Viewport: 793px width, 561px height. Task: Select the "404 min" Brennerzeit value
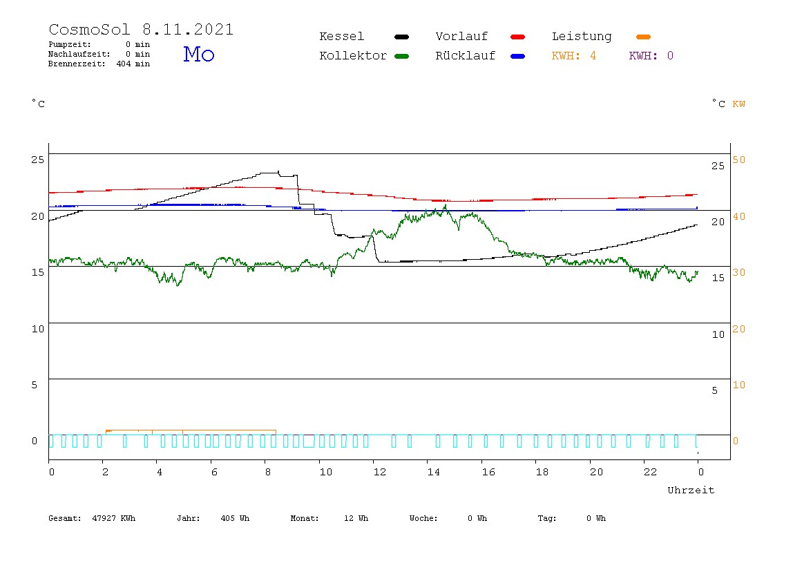pyautogui.click(x=133, y=64)
